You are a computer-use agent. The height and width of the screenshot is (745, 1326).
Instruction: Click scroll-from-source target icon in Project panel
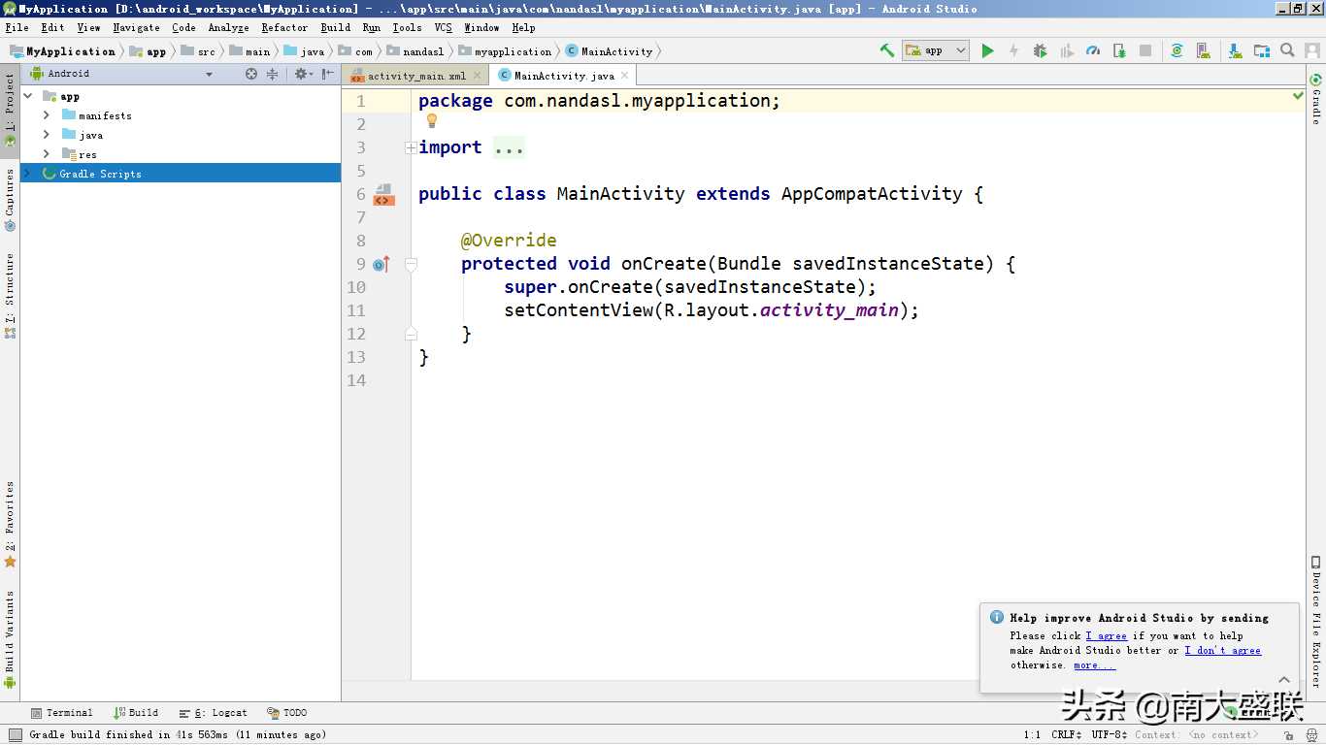[x=251, y=74]
